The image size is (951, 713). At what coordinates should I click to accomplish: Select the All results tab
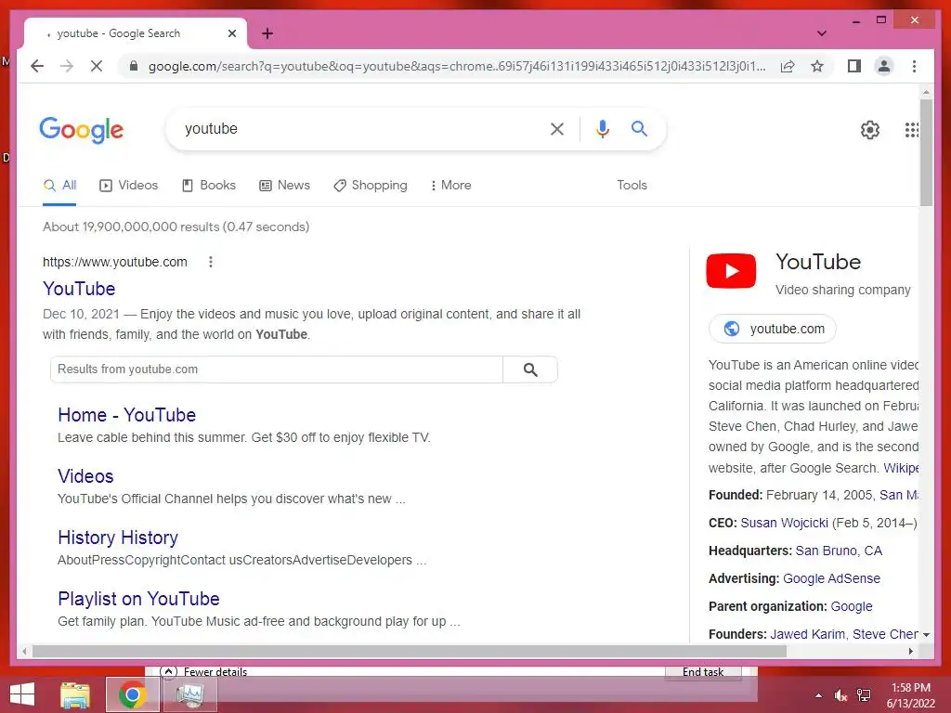[x=59, y=186]
